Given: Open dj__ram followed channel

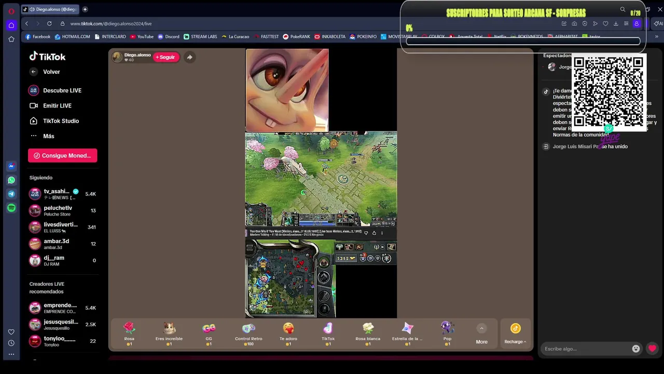Looking at the screenshot, I should [62, 260].
